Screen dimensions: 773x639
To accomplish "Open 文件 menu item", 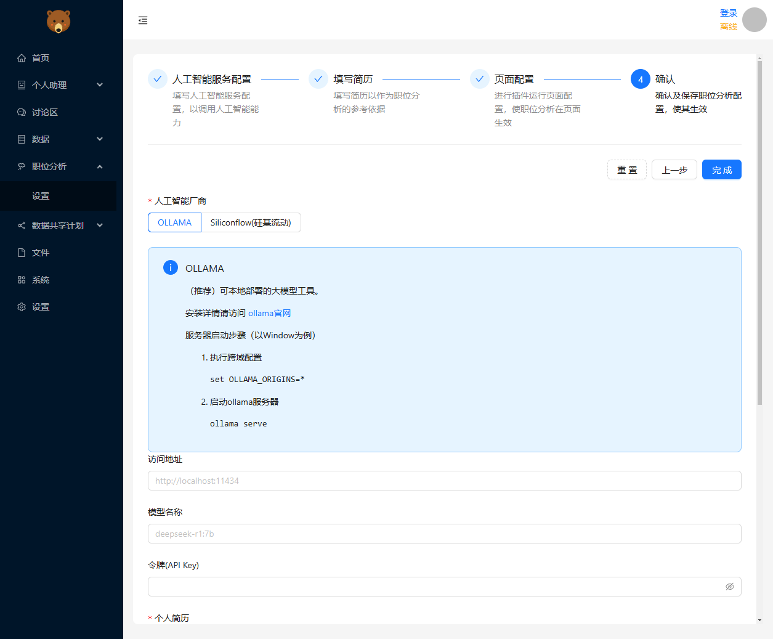I will tap(59, 253).
